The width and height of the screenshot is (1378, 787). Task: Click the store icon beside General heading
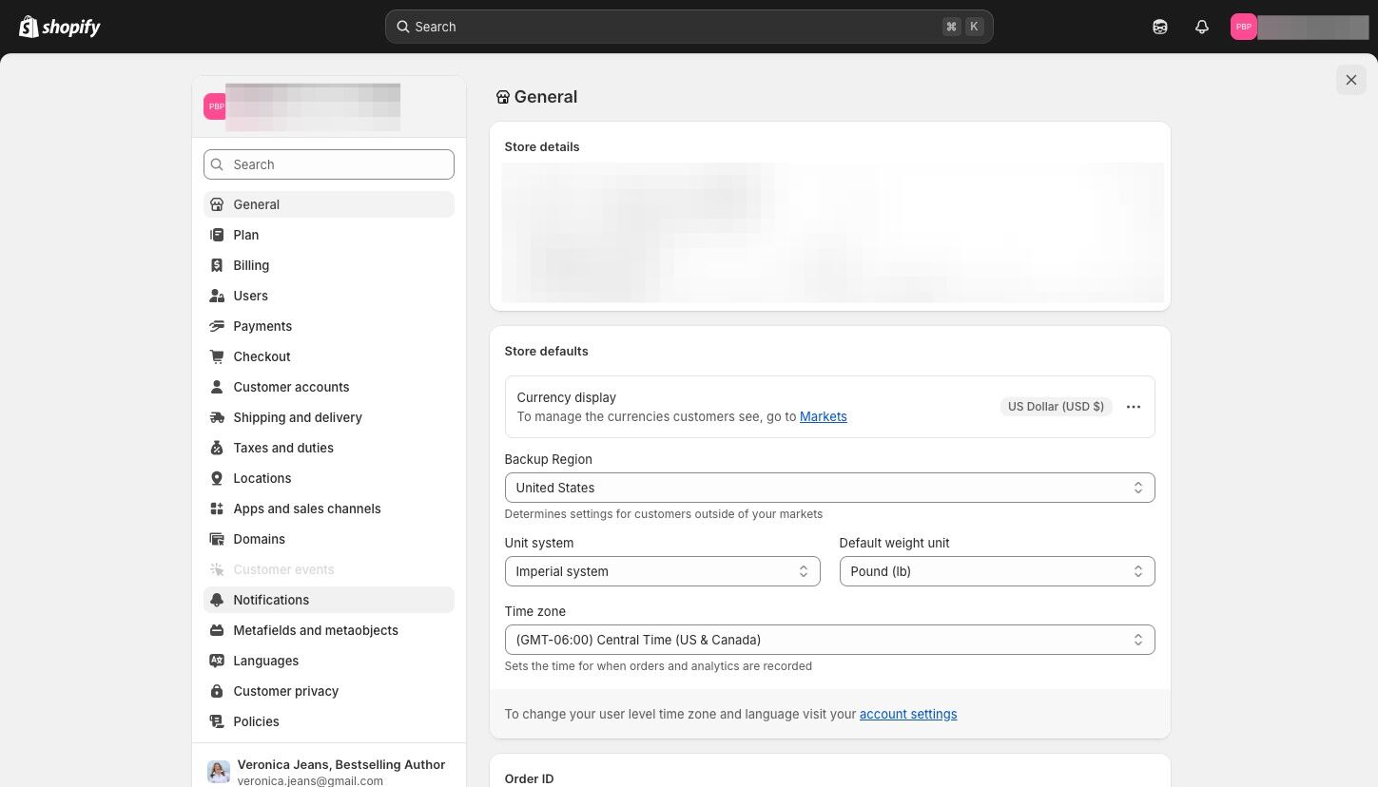click(503, 97)
